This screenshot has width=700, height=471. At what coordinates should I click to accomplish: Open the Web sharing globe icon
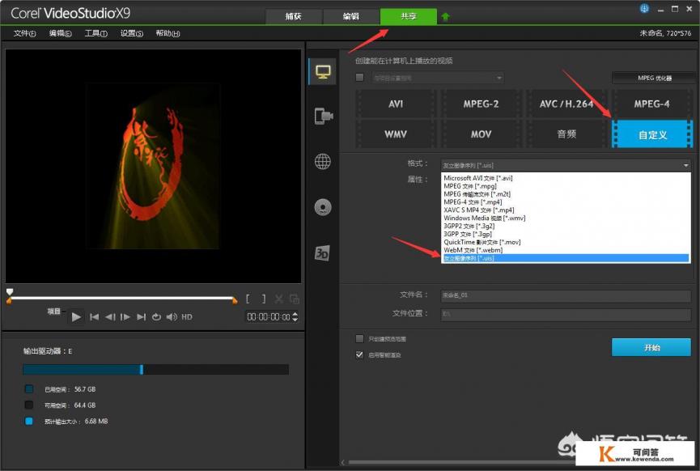click(323, 162)
